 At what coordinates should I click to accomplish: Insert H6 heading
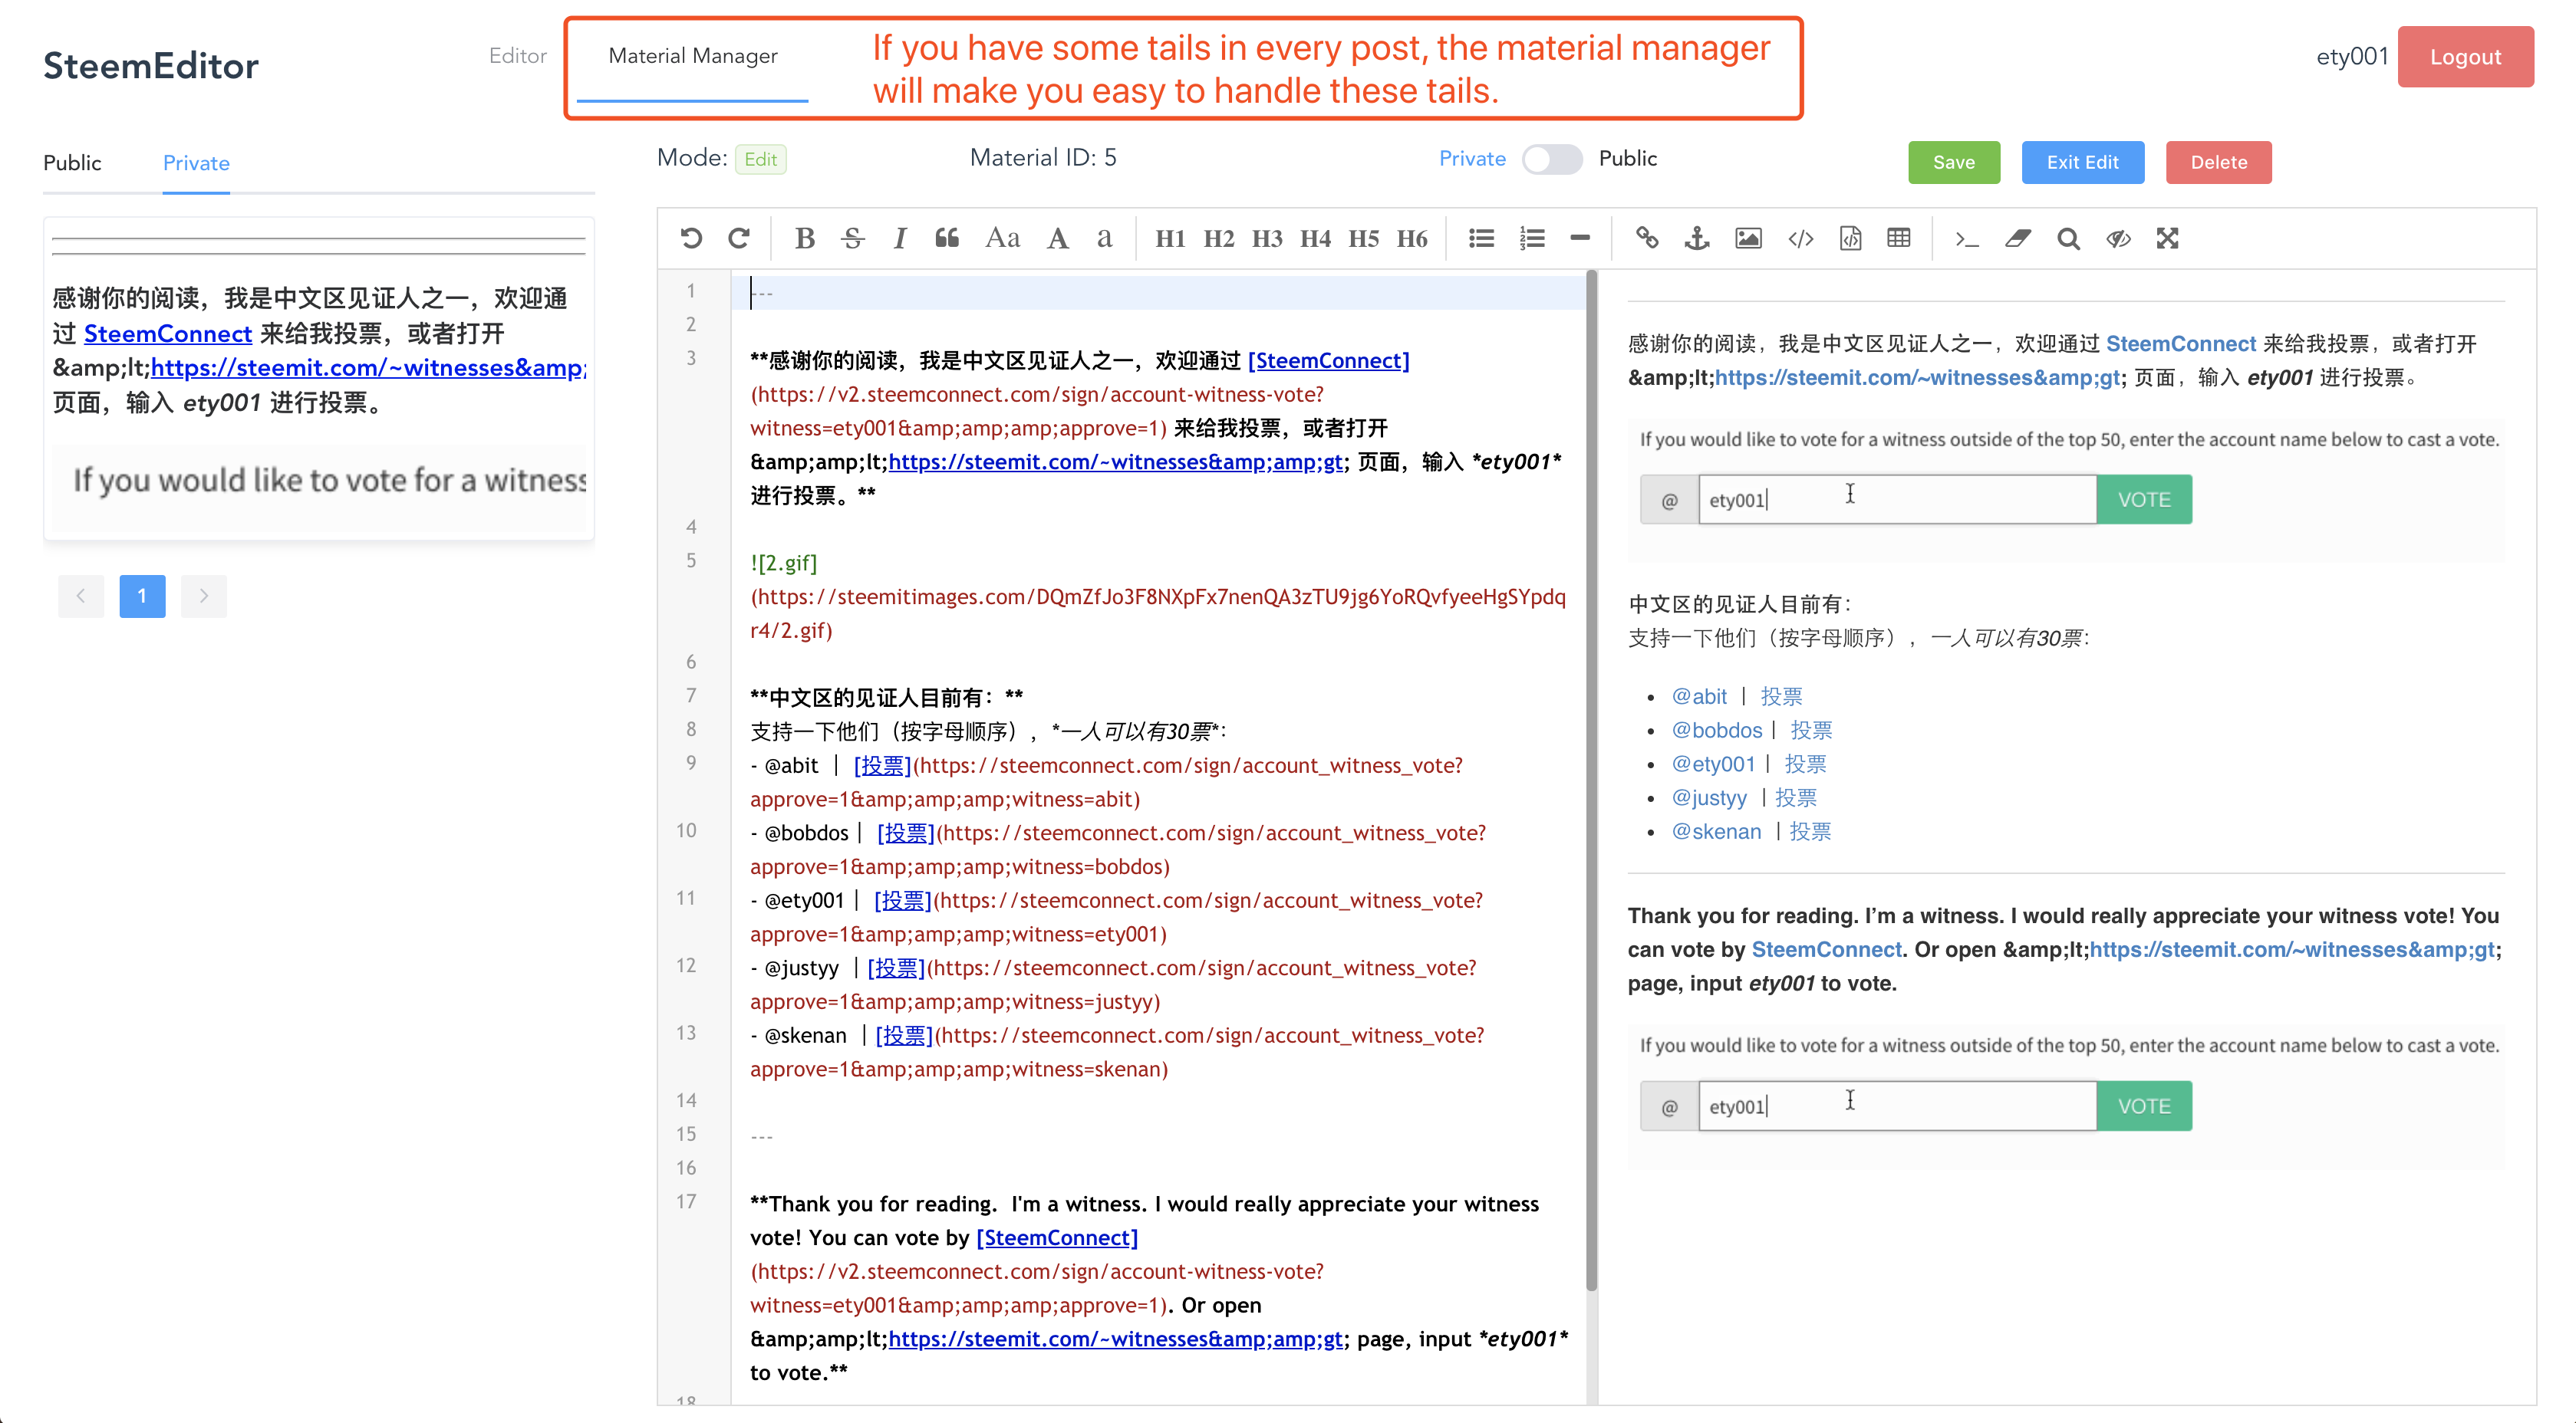point(1412,238)
